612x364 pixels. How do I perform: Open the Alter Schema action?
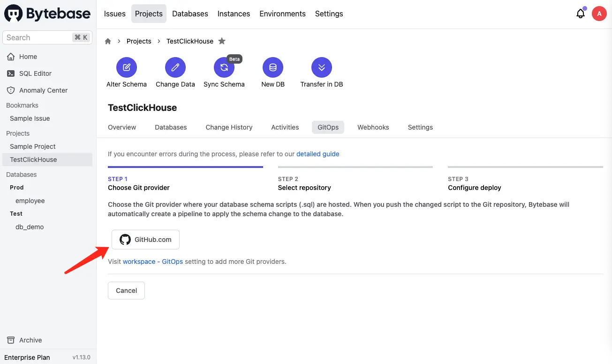[x=126, y=71]
